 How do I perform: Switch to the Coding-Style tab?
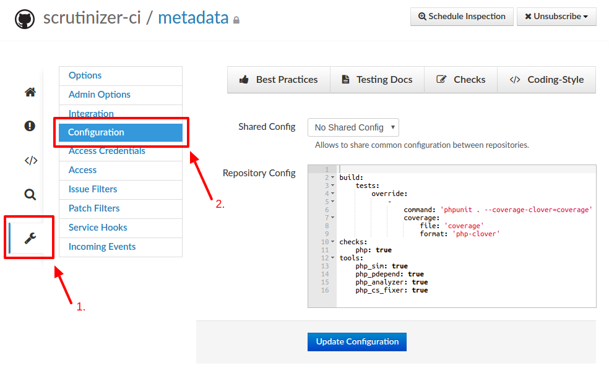(x=546, y=80)
